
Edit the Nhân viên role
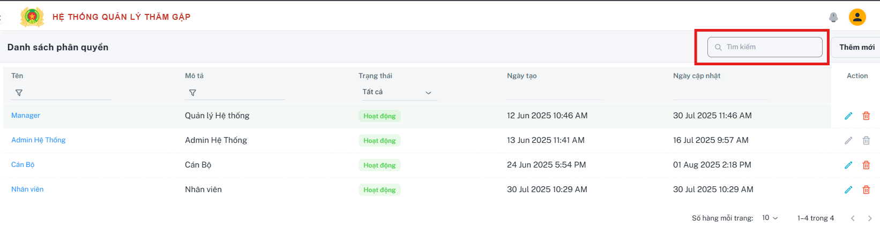[x=848, y=189]
